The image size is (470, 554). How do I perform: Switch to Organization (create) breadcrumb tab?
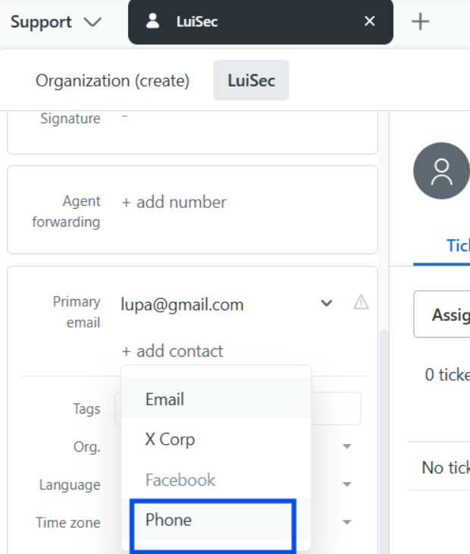pyautogui.click(x=112, y=80)
